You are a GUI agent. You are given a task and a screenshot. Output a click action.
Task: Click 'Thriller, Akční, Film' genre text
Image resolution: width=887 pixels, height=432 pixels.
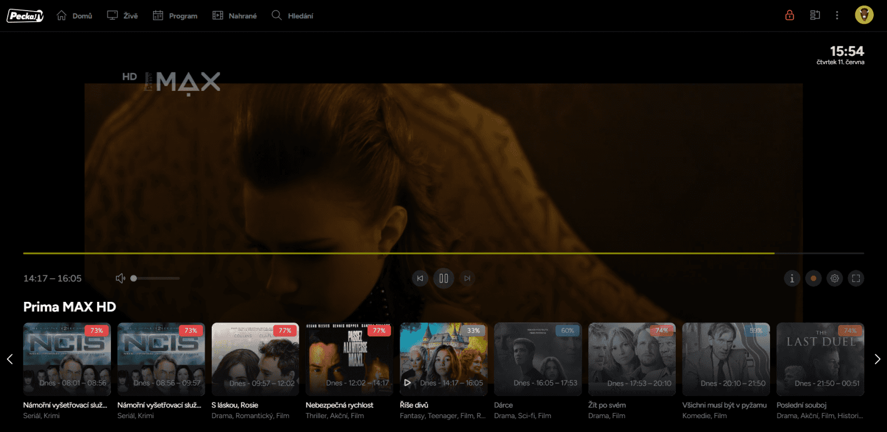click(x=335, y=415)
